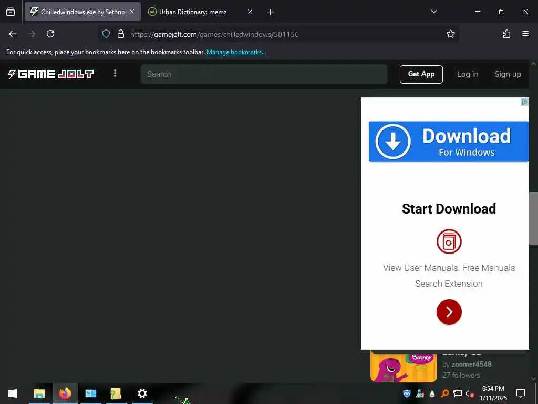Go to the Game Jolt home logo

coord(50,74)
